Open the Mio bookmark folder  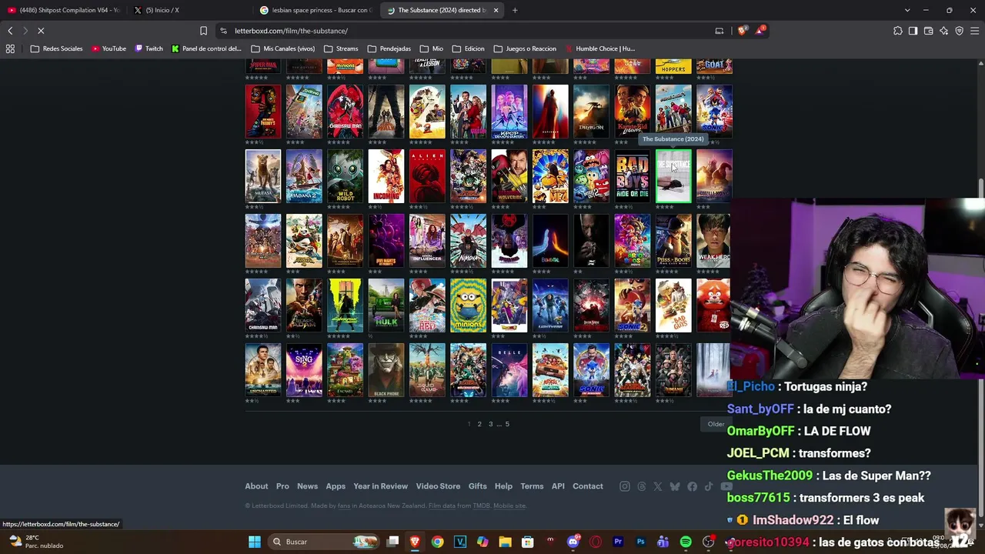tap(431, 48)
